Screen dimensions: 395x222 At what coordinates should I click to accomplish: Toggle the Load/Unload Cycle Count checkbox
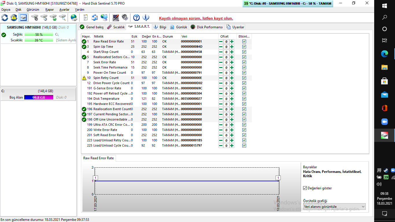[244, 146]
